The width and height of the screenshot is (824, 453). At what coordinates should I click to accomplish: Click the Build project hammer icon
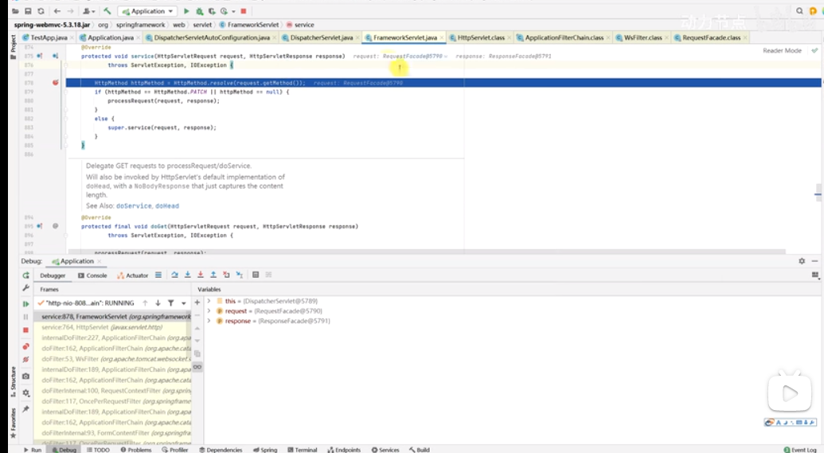(107, 11)
